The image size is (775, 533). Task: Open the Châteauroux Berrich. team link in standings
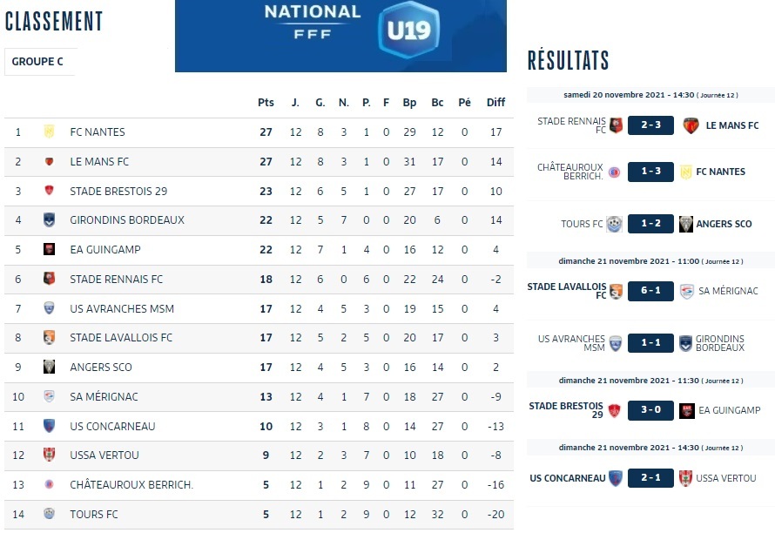tap(131, 484)
